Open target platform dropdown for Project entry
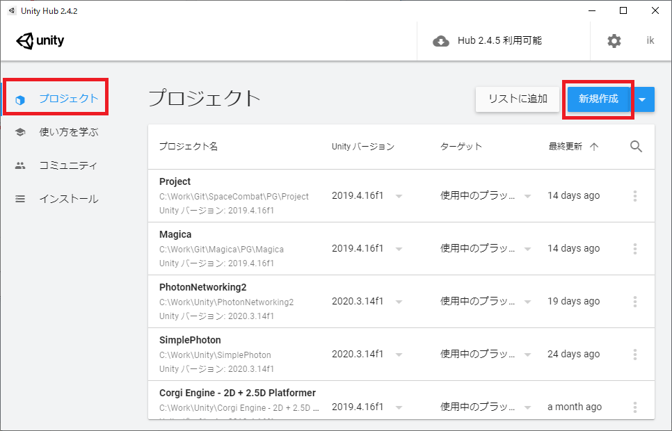This screenshot has height=431, width=672. point(528,196)
